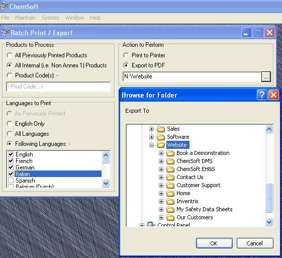Open the System menu
This screenshot has width=282, height=258.
(x=50, y=18)
